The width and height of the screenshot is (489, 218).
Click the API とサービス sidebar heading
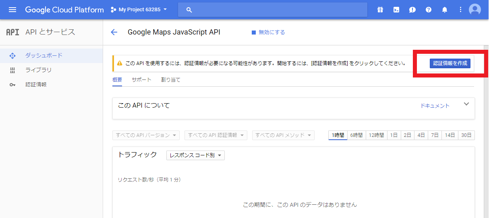click(x=50, y=33)
